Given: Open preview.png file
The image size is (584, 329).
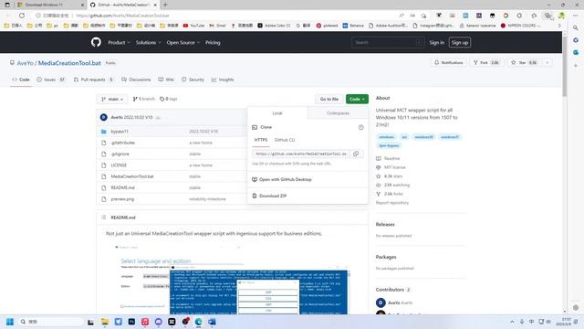Looking at the screenshot, I should coord(122,199).
